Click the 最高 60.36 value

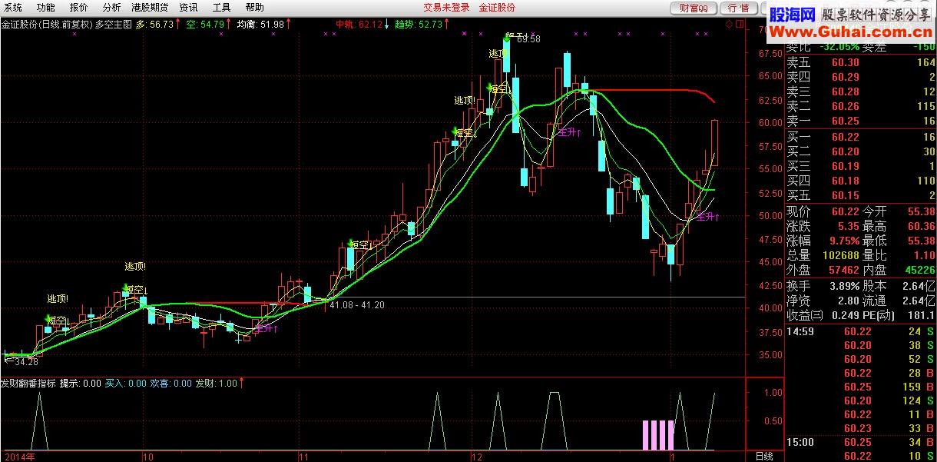921,226
